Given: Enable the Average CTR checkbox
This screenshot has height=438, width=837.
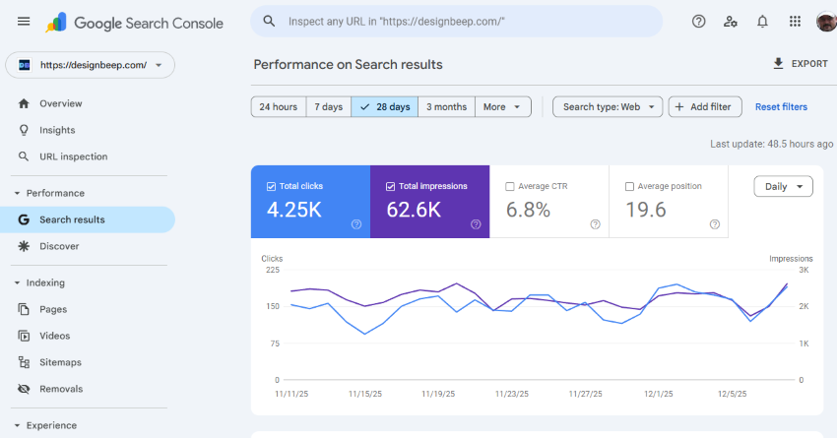Looking at the screenshot, I should pos(510,186).
